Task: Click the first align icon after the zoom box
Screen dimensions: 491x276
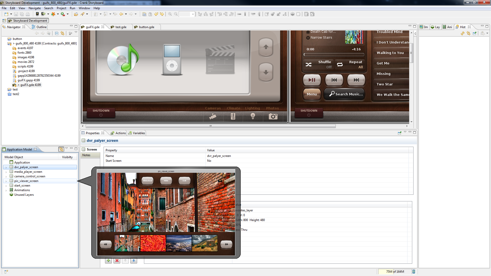Action: (200, 14)
